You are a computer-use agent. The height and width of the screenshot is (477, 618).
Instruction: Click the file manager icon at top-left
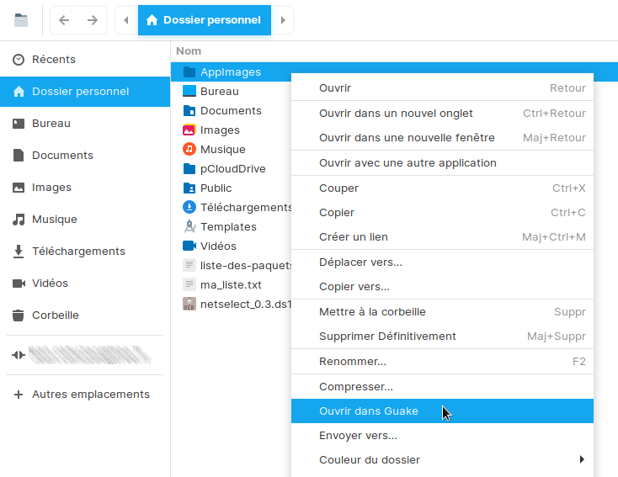[21, 20]
